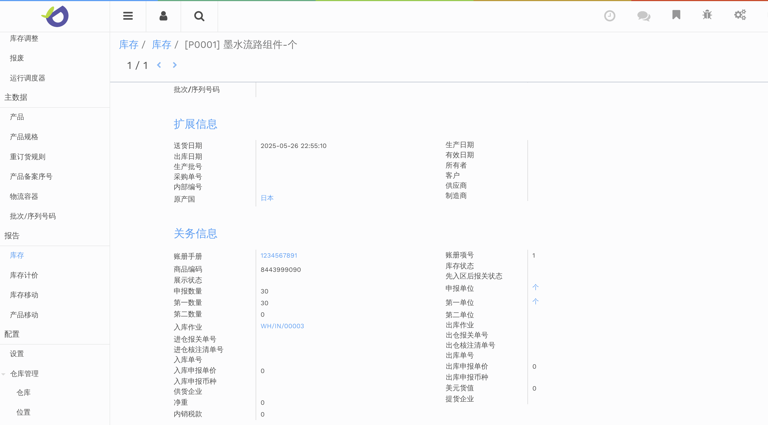768x425 pixels.
Task: Collapse the 仓库管理 sidebar section
Action: coord(4,374)
